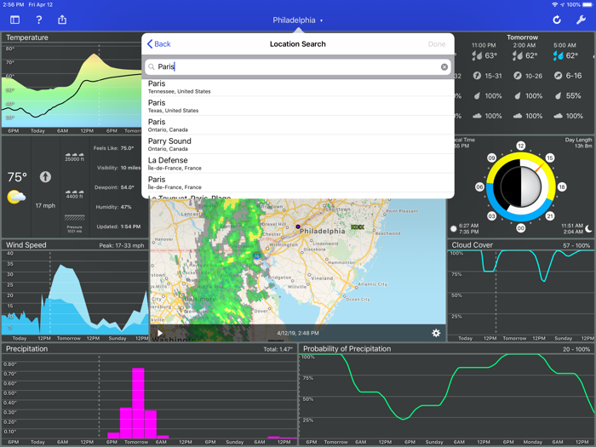The image size is (596, 447).
Task: Tap the Wi-Fi status icon
Action: [554, 4]
